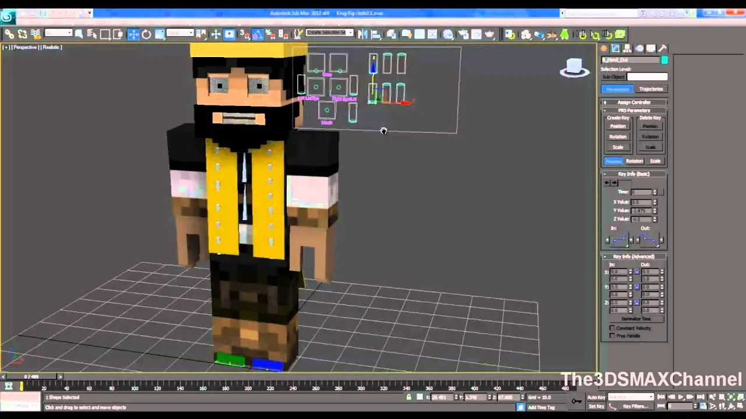Collapse Key Info (Advanced) rollout

634,257
